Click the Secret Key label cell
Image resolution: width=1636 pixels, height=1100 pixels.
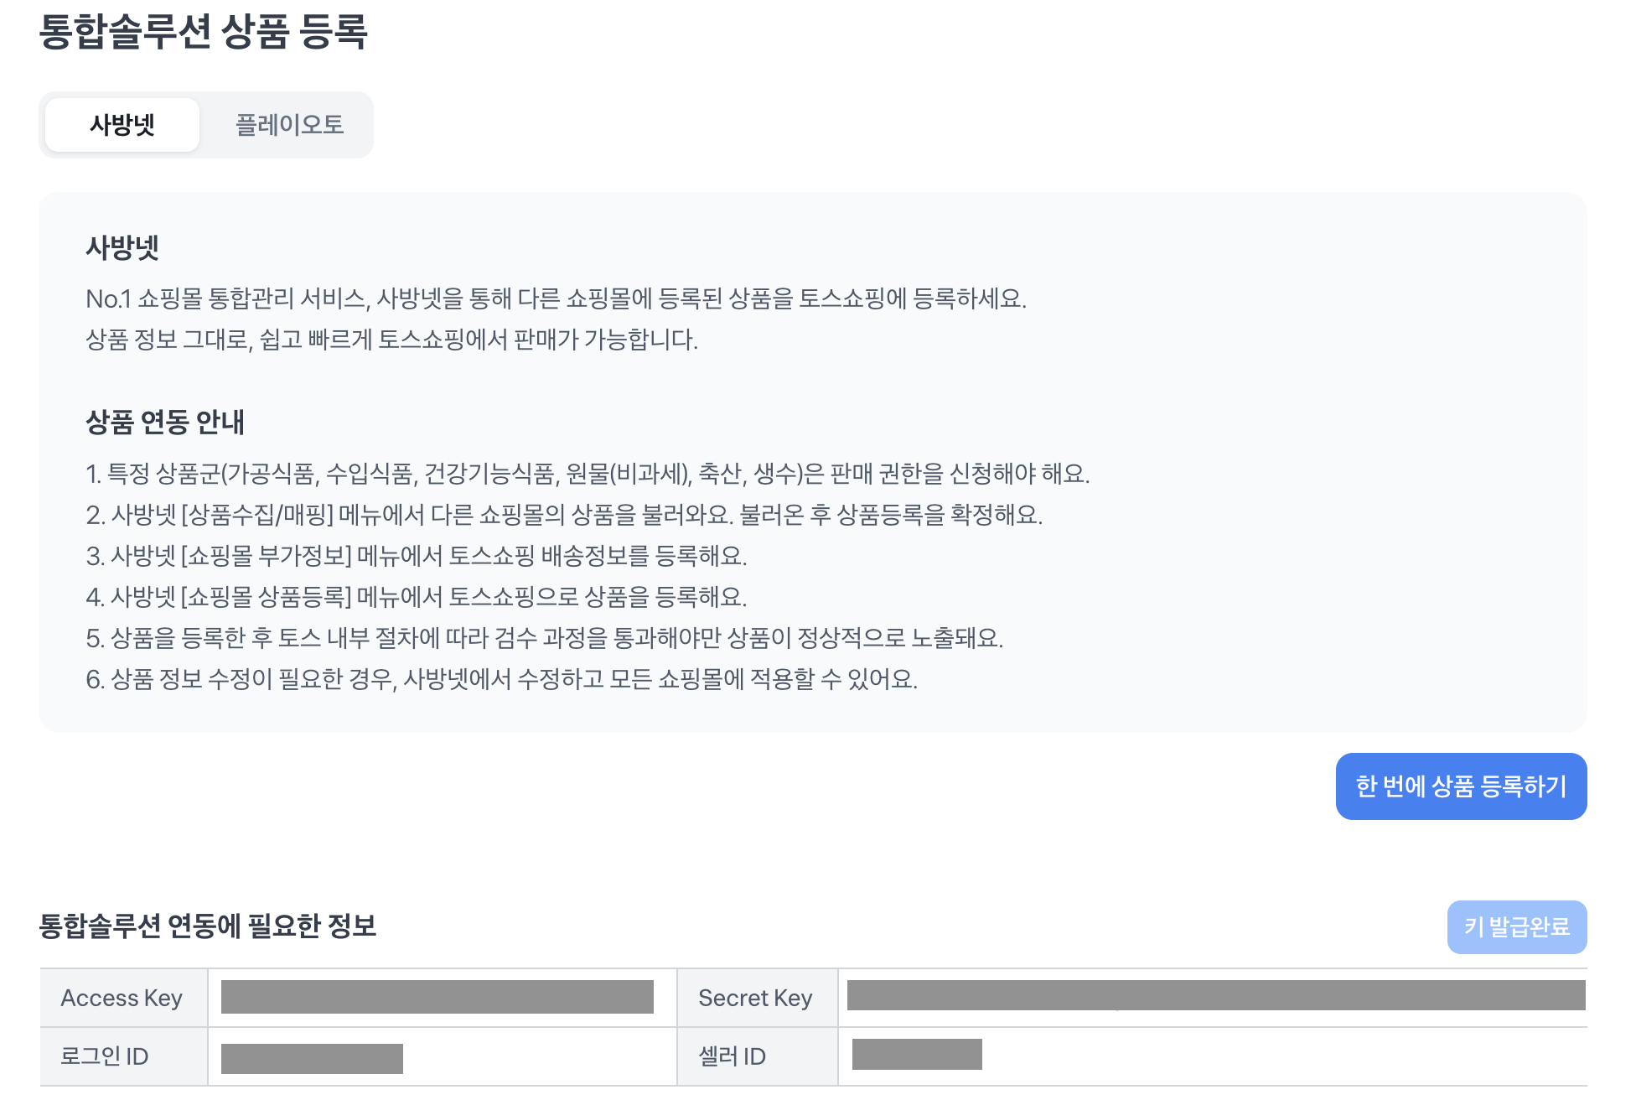[755, 998]
